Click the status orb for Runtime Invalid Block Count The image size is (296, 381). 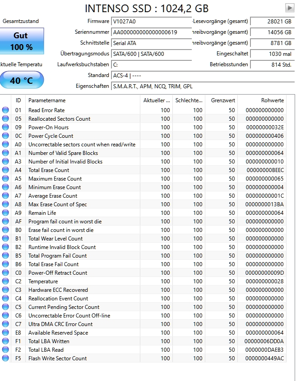click(x=5, y=247)
